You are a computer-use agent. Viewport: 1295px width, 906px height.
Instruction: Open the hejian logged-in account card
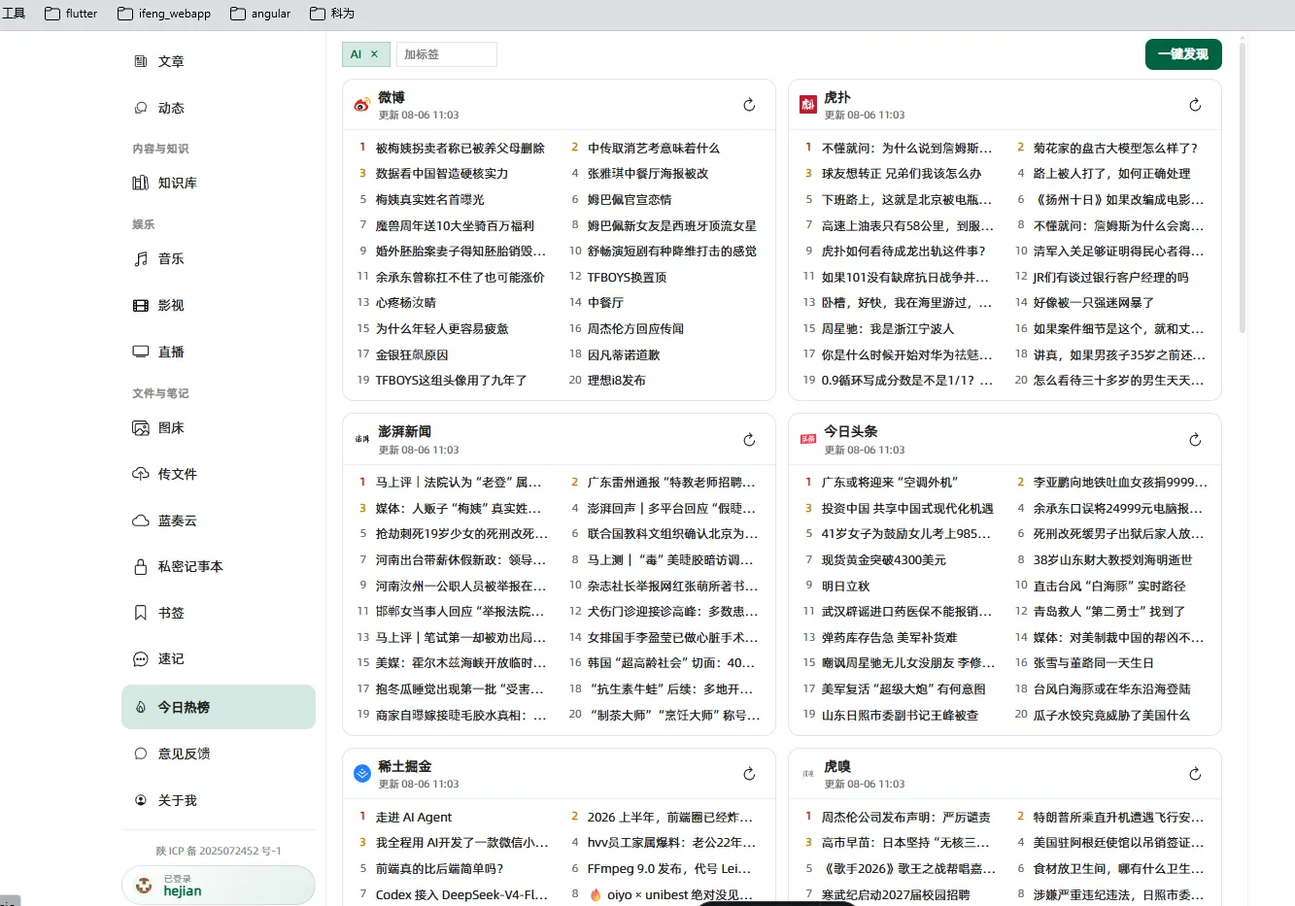click(219, 886)
